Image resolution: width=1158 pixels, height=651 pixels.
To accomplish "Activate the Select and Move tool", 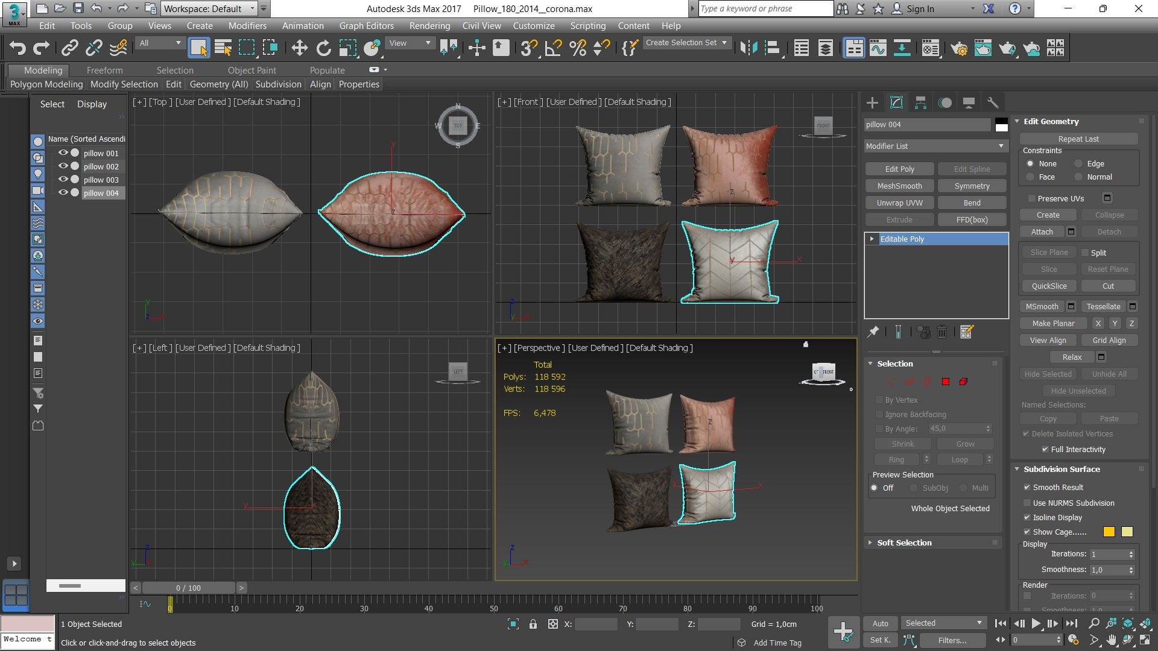I will coord(299,48).
